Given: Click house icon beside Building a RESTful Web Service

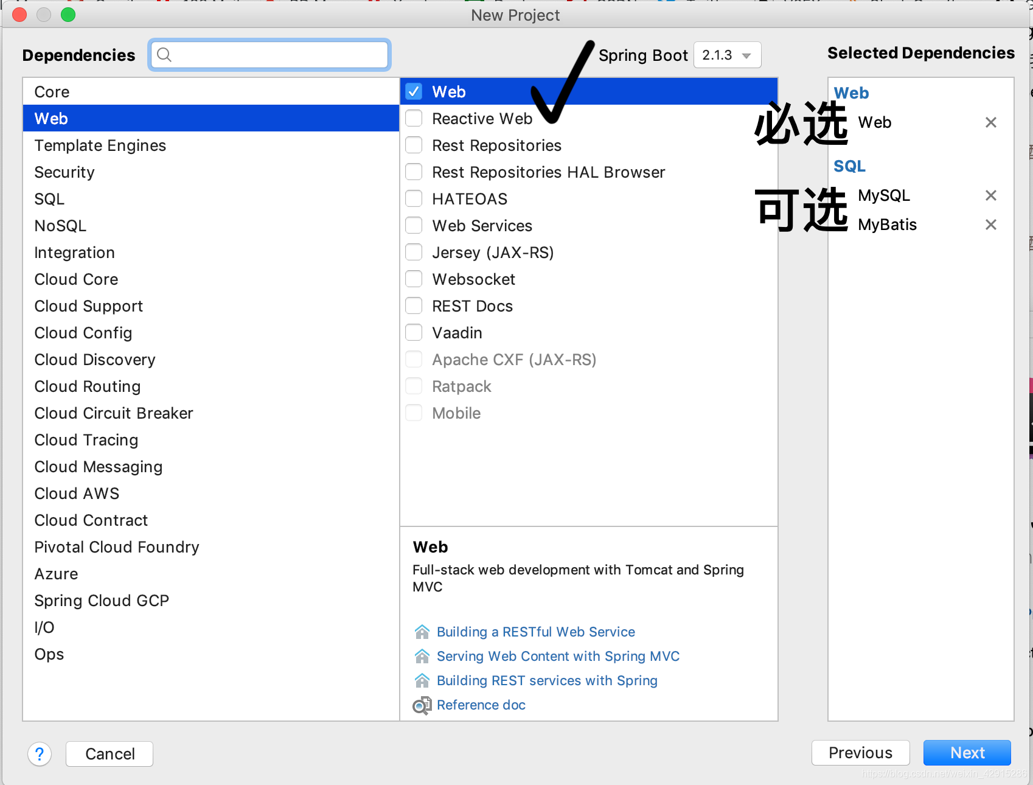Looking at the screenshot, I should [422, 632].
